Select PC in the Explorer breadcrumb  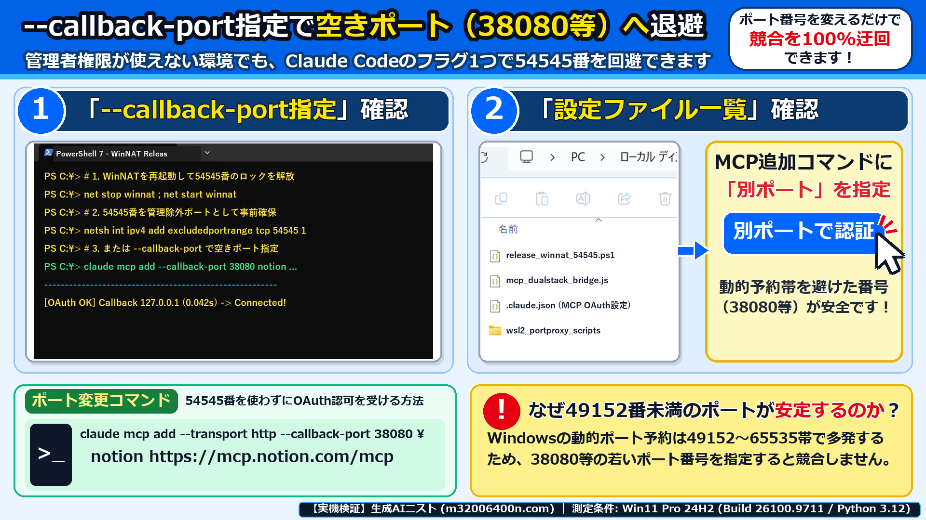(x=578, y=157)
